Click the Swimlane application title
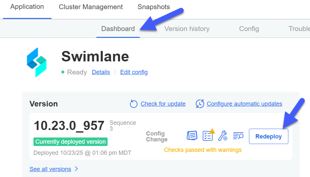 click(x=95, y=56)
